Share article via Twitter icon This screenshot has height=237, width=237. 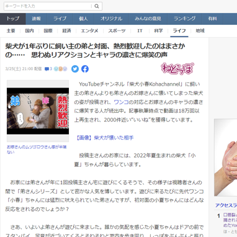pos(75,69)
